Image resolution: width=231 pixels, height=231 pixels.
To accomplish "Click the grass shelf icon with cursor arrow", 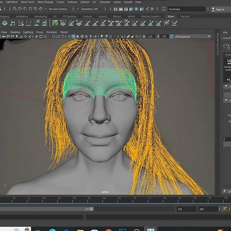I will pos(21,23).
